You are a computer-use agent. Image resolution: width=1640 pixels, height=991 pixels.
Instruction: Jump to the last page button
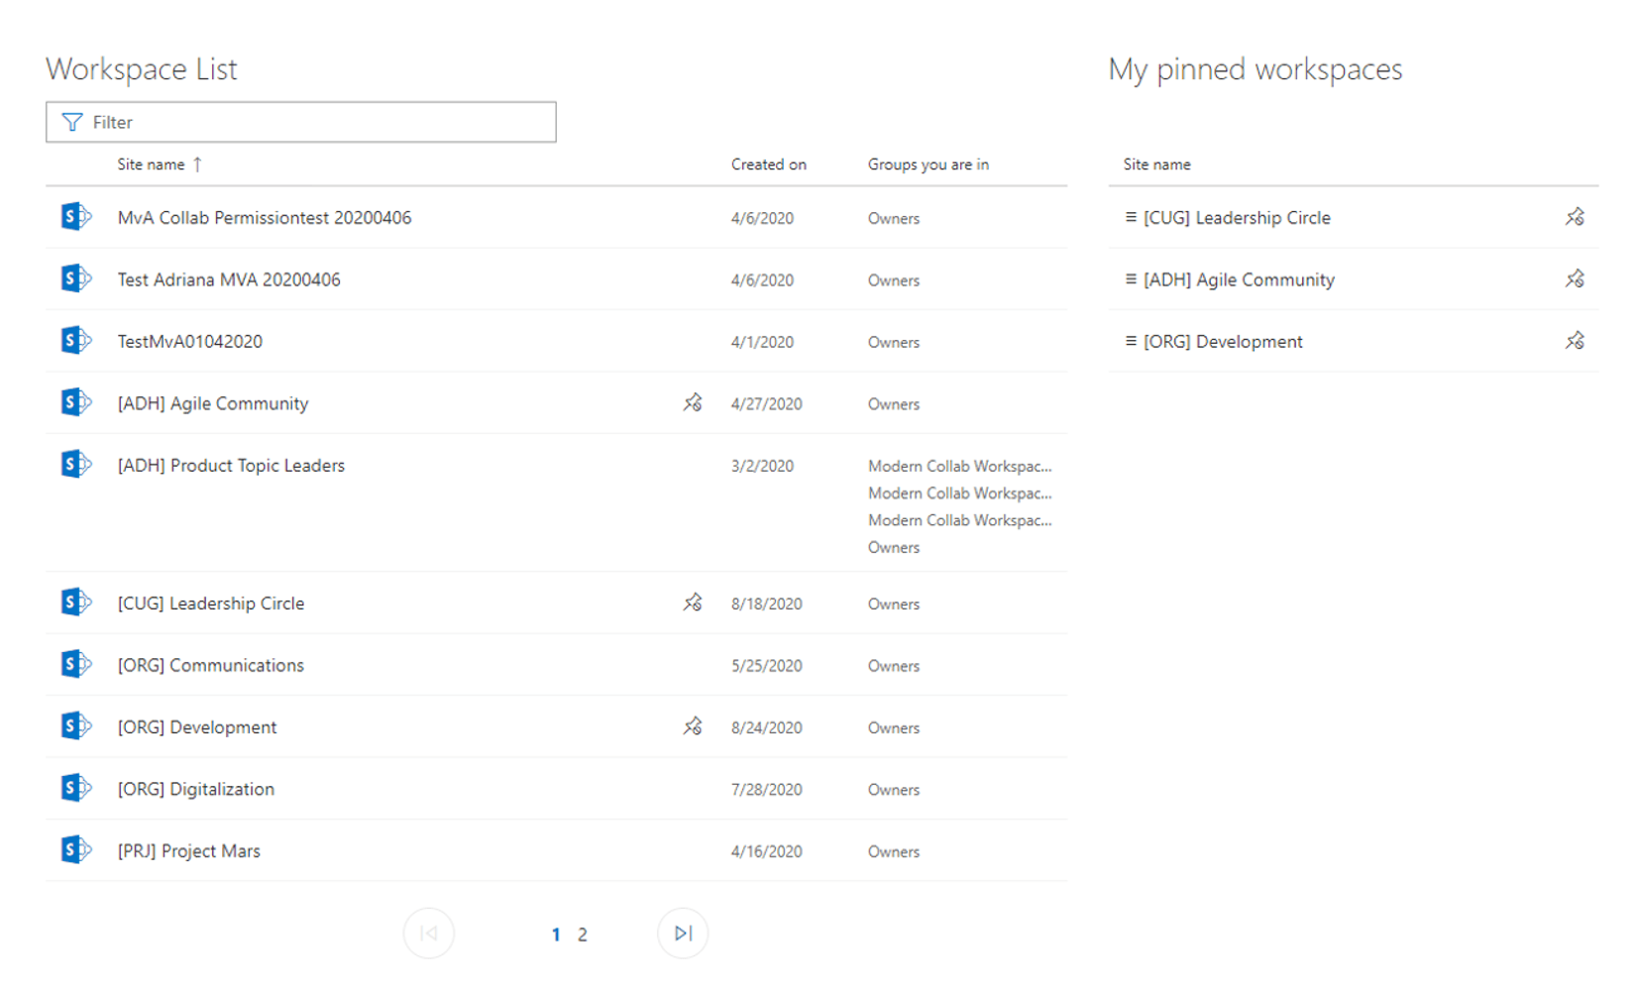683,934
